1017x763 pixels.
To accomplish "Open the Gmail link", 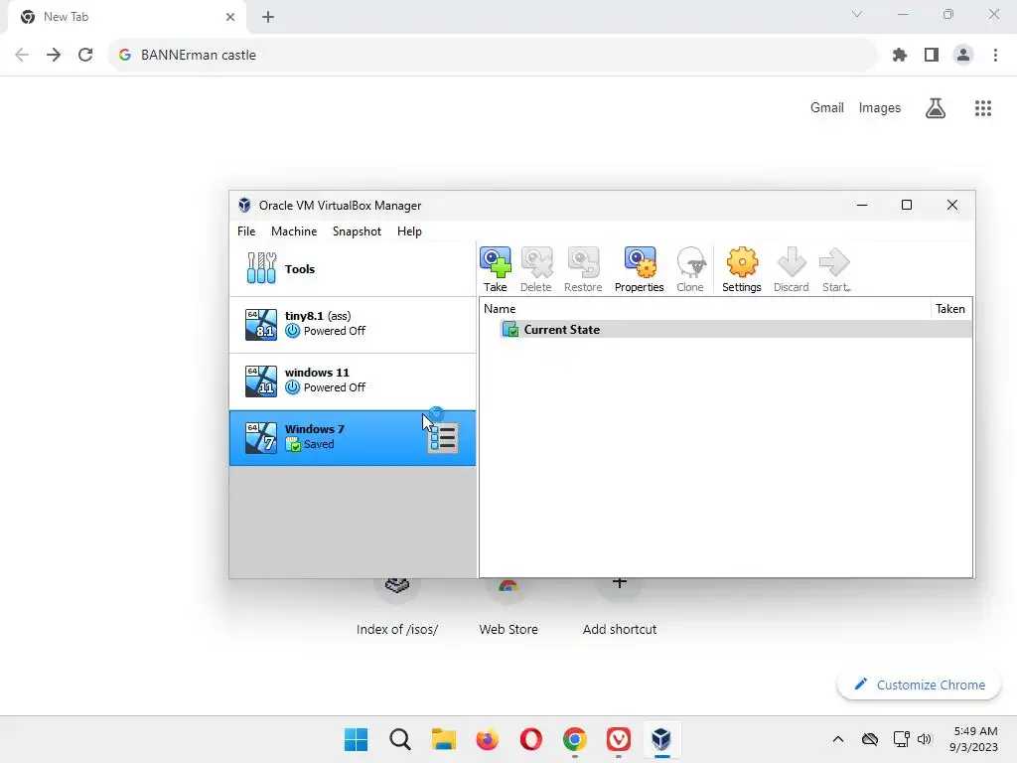I will (827, 107).
